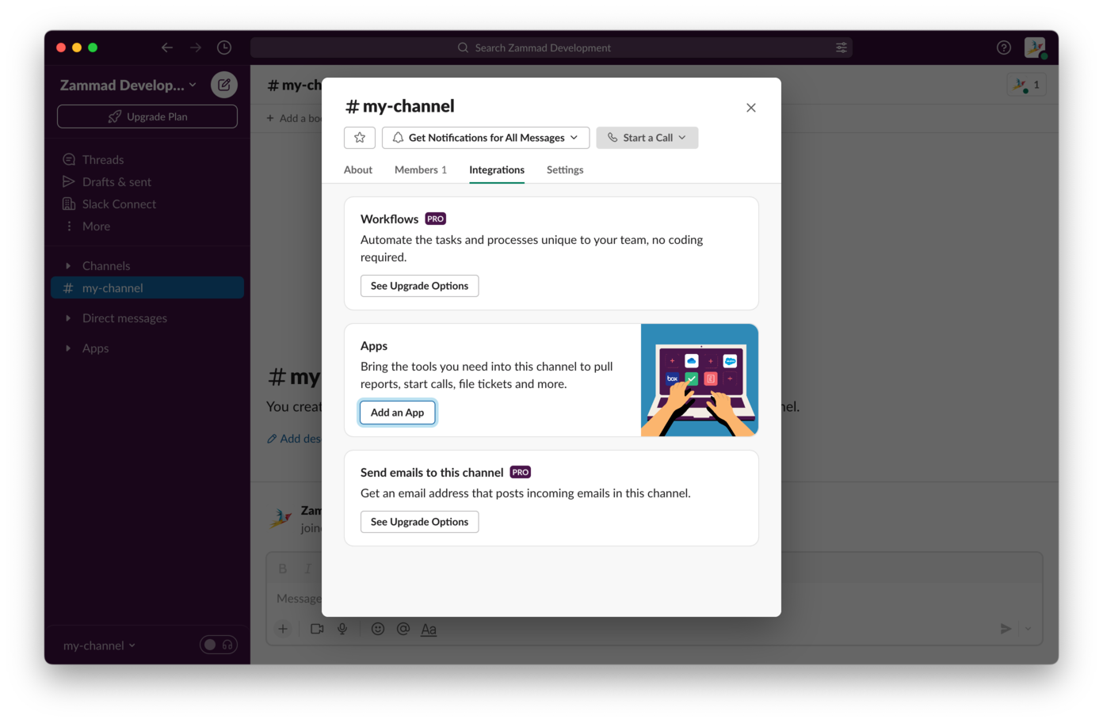Switch to the About tab

click(358, 169)
